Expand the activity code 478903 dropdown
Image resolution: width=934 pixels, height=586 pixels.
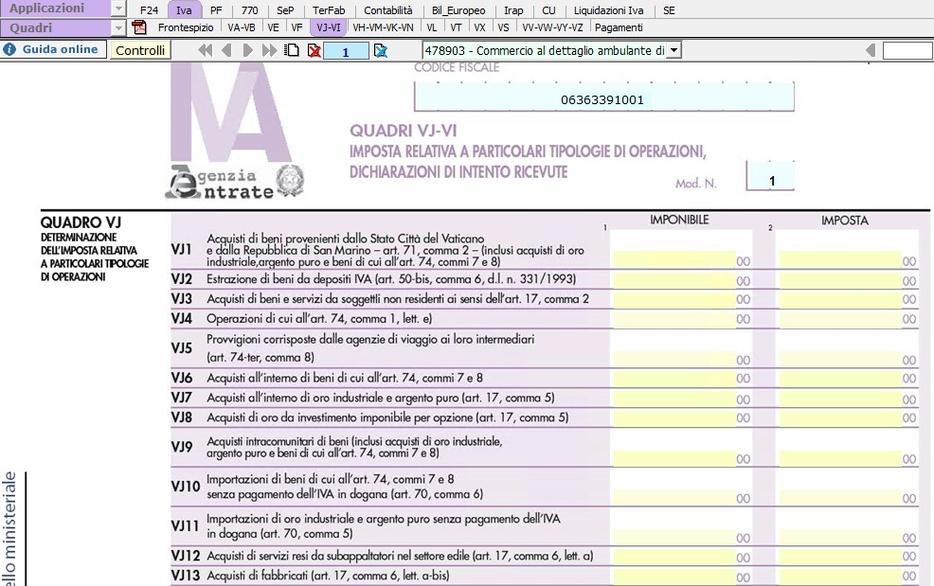pos(674,50)
